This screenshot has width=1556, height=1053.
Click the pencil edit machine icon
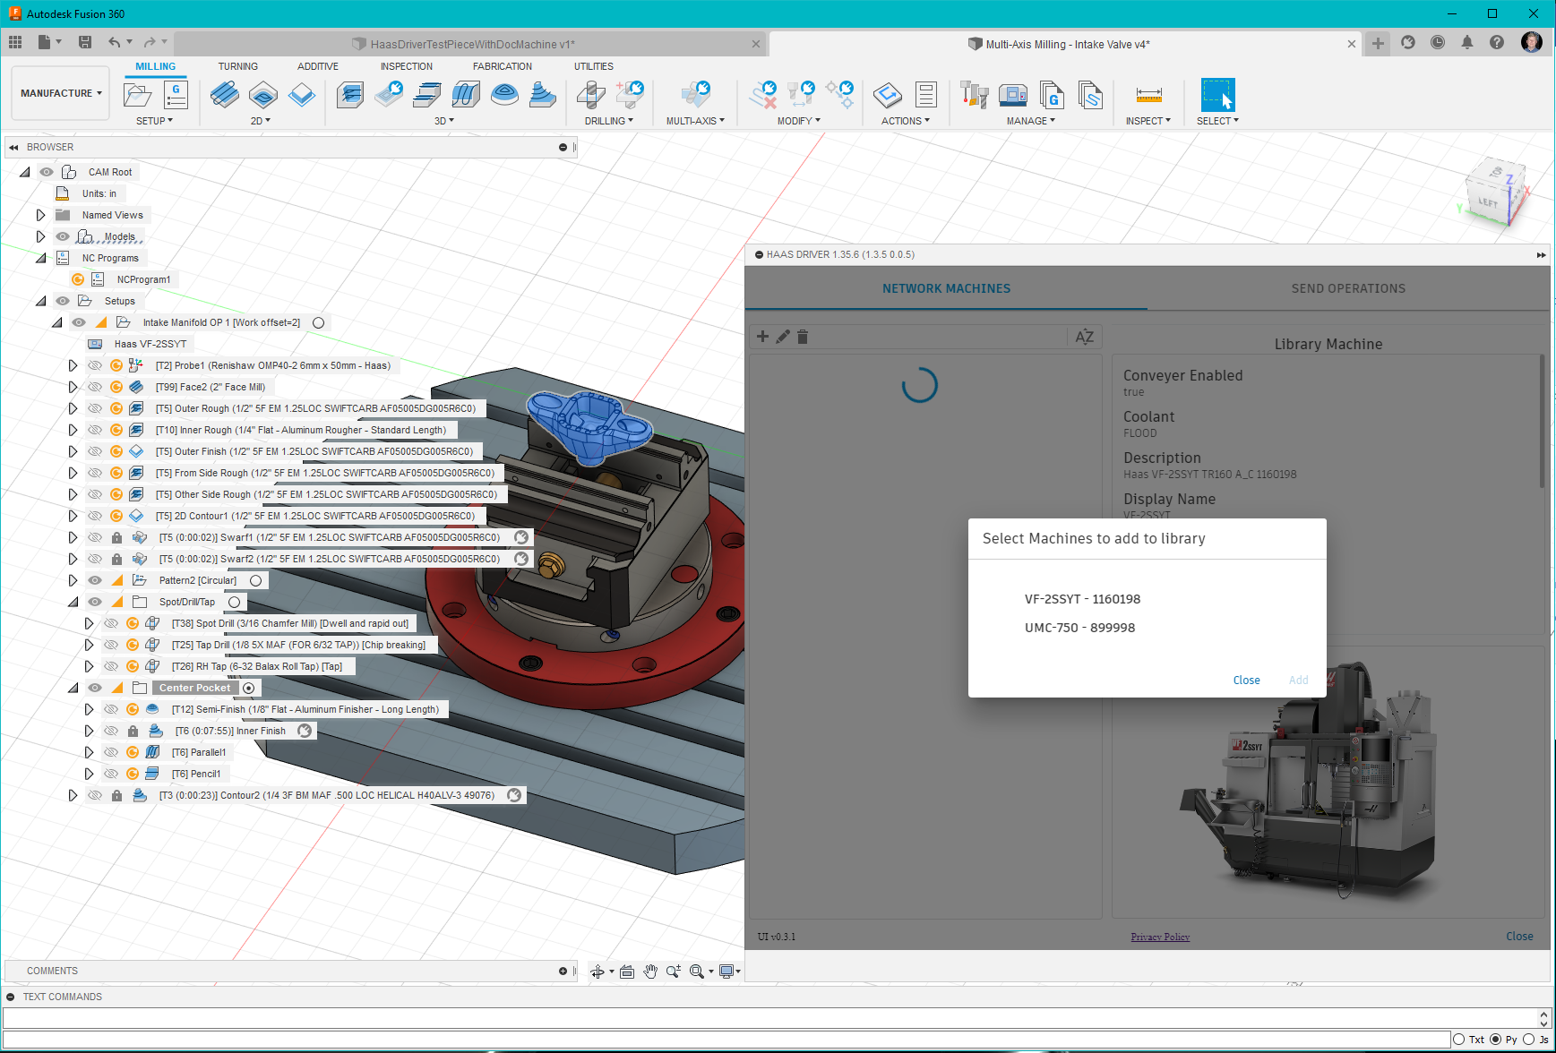click(783, 337)
